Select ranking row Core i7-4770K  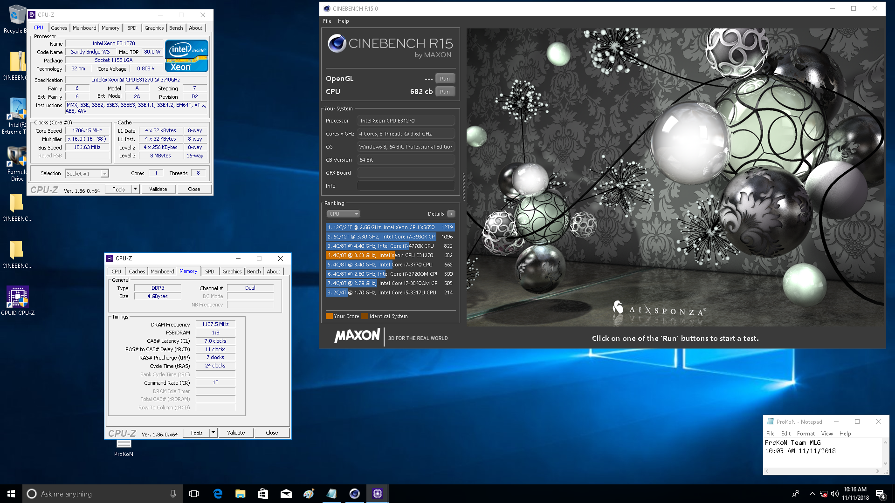[390, 246]
